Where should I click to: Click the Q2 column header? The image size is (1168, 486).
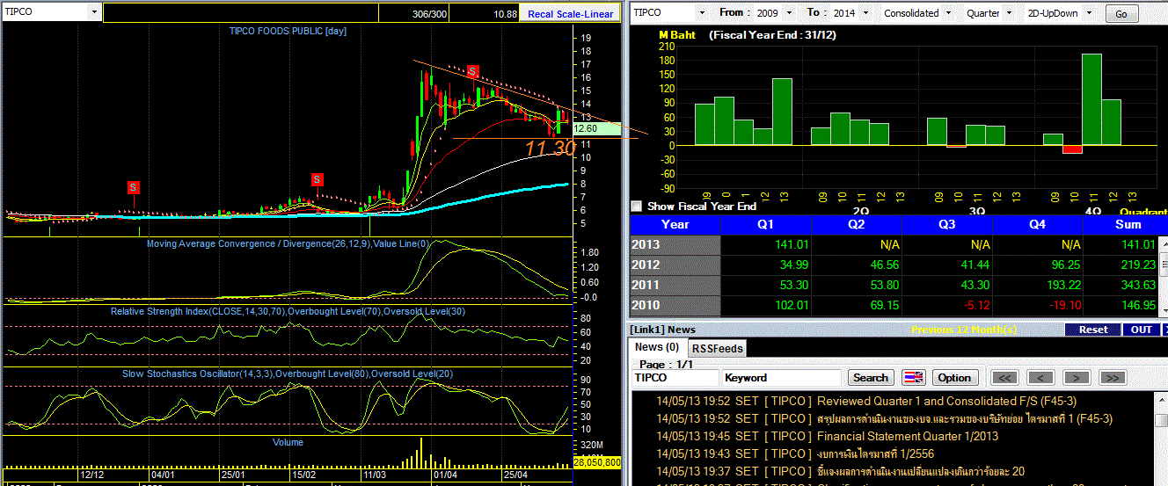point(857,224)
